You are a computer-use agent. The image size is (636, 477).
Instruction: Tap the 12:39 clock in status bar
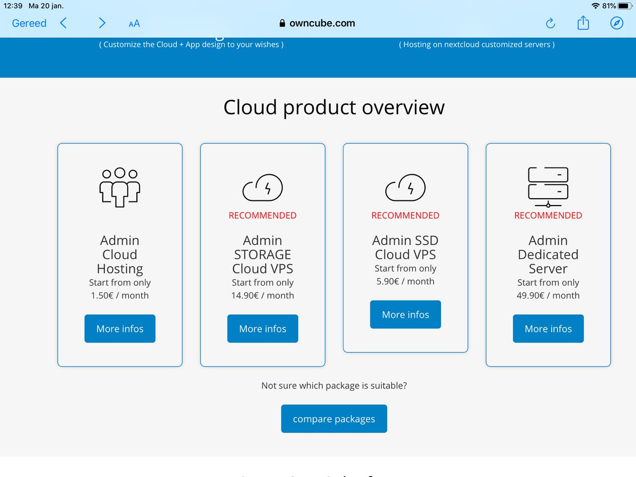pyautogui.click(x=12, y=6)
